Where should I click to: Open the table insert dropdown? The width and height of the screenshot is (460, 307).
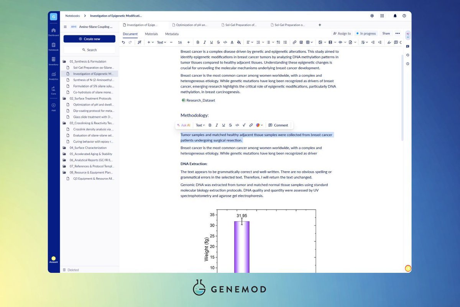[x=309, y=42]
